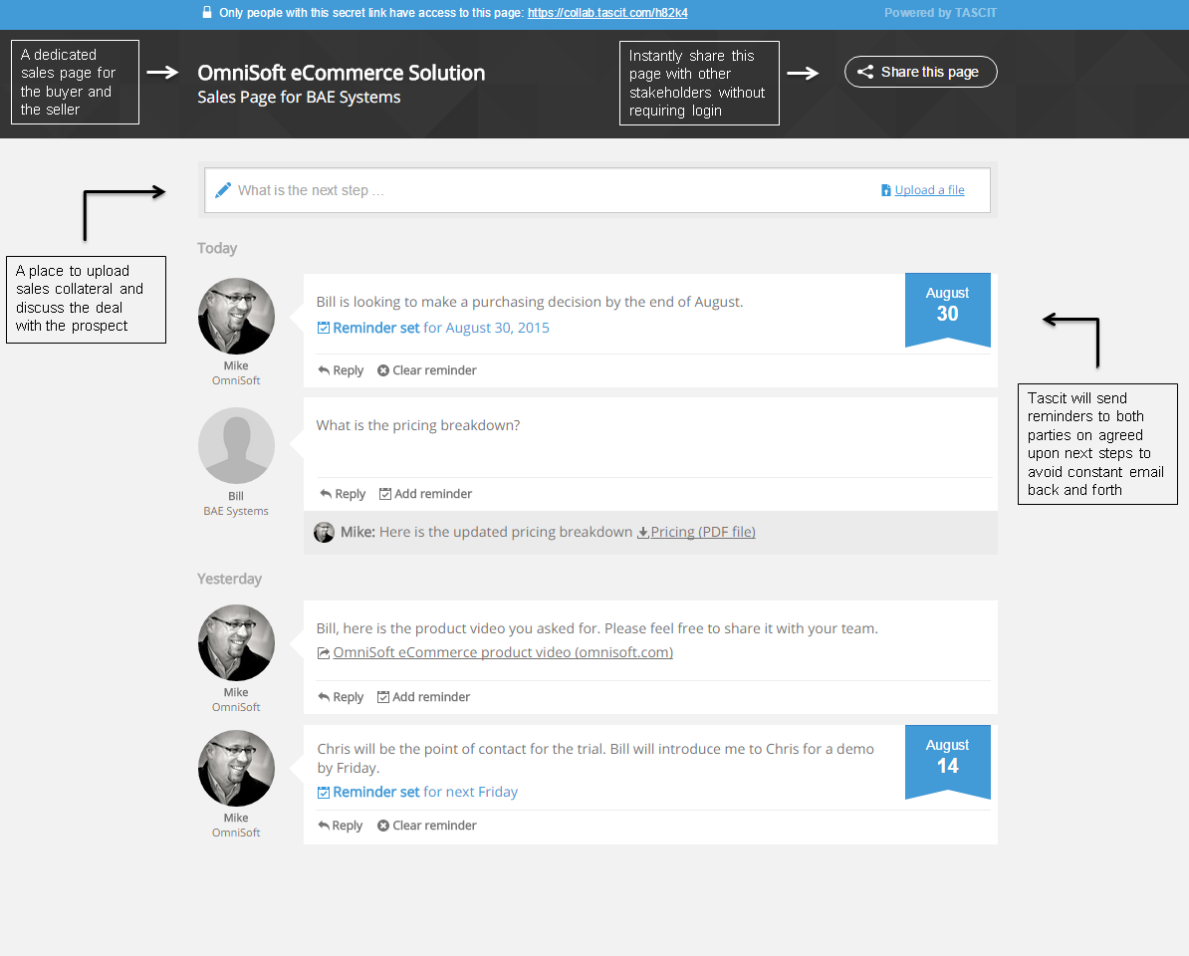Click the OmniSoft eCommerce Solution title
The height and width of the screenshot is (956, 1189).
[x=342, y=73]
